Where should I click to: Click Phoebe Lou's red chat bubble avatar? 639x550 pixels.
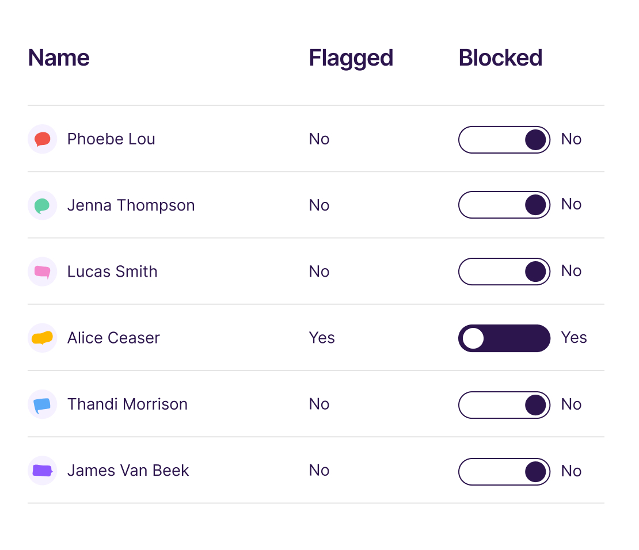(43, 139)
